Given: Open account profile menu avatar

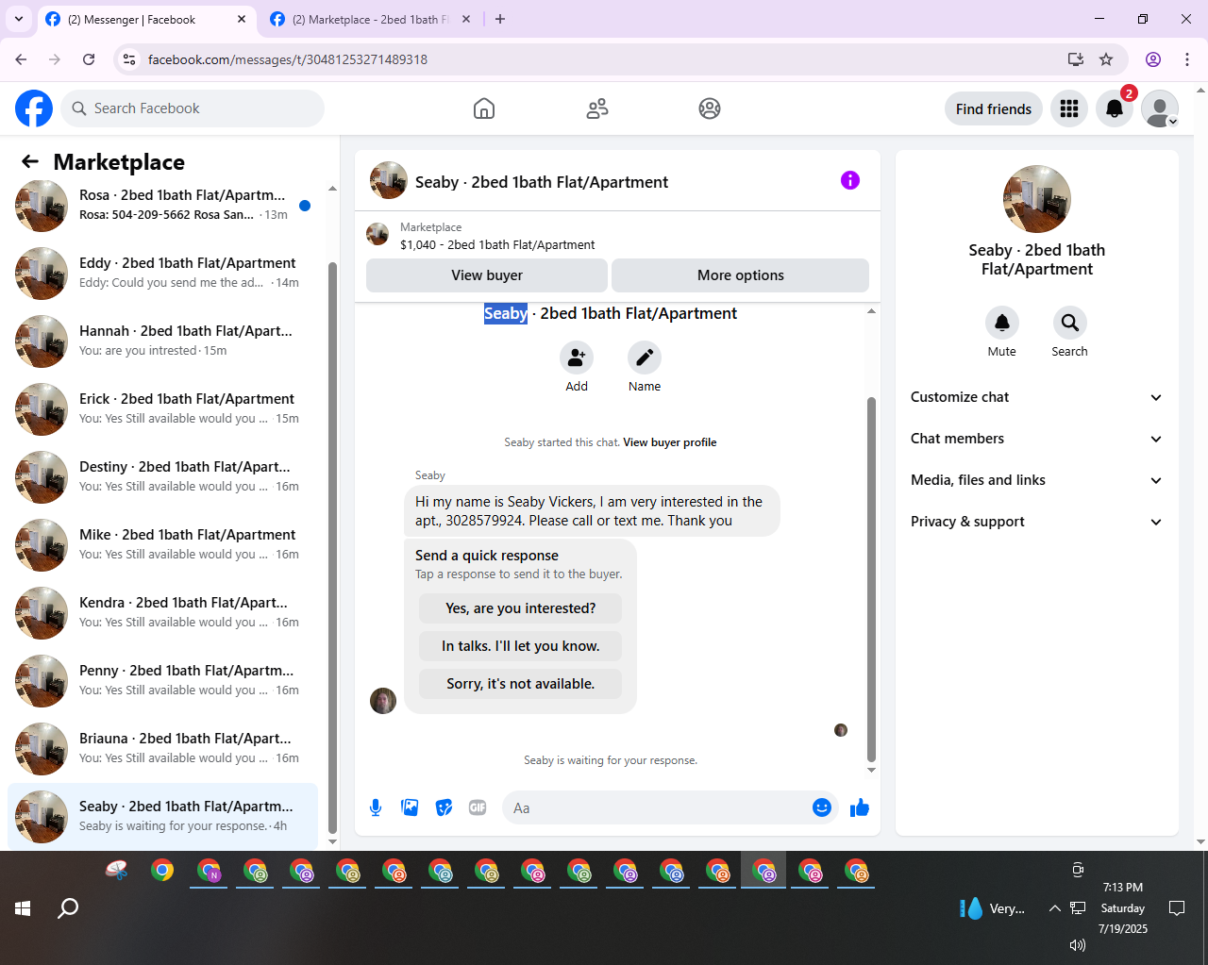Looking at the screenshot, I should click(1160, 108).
